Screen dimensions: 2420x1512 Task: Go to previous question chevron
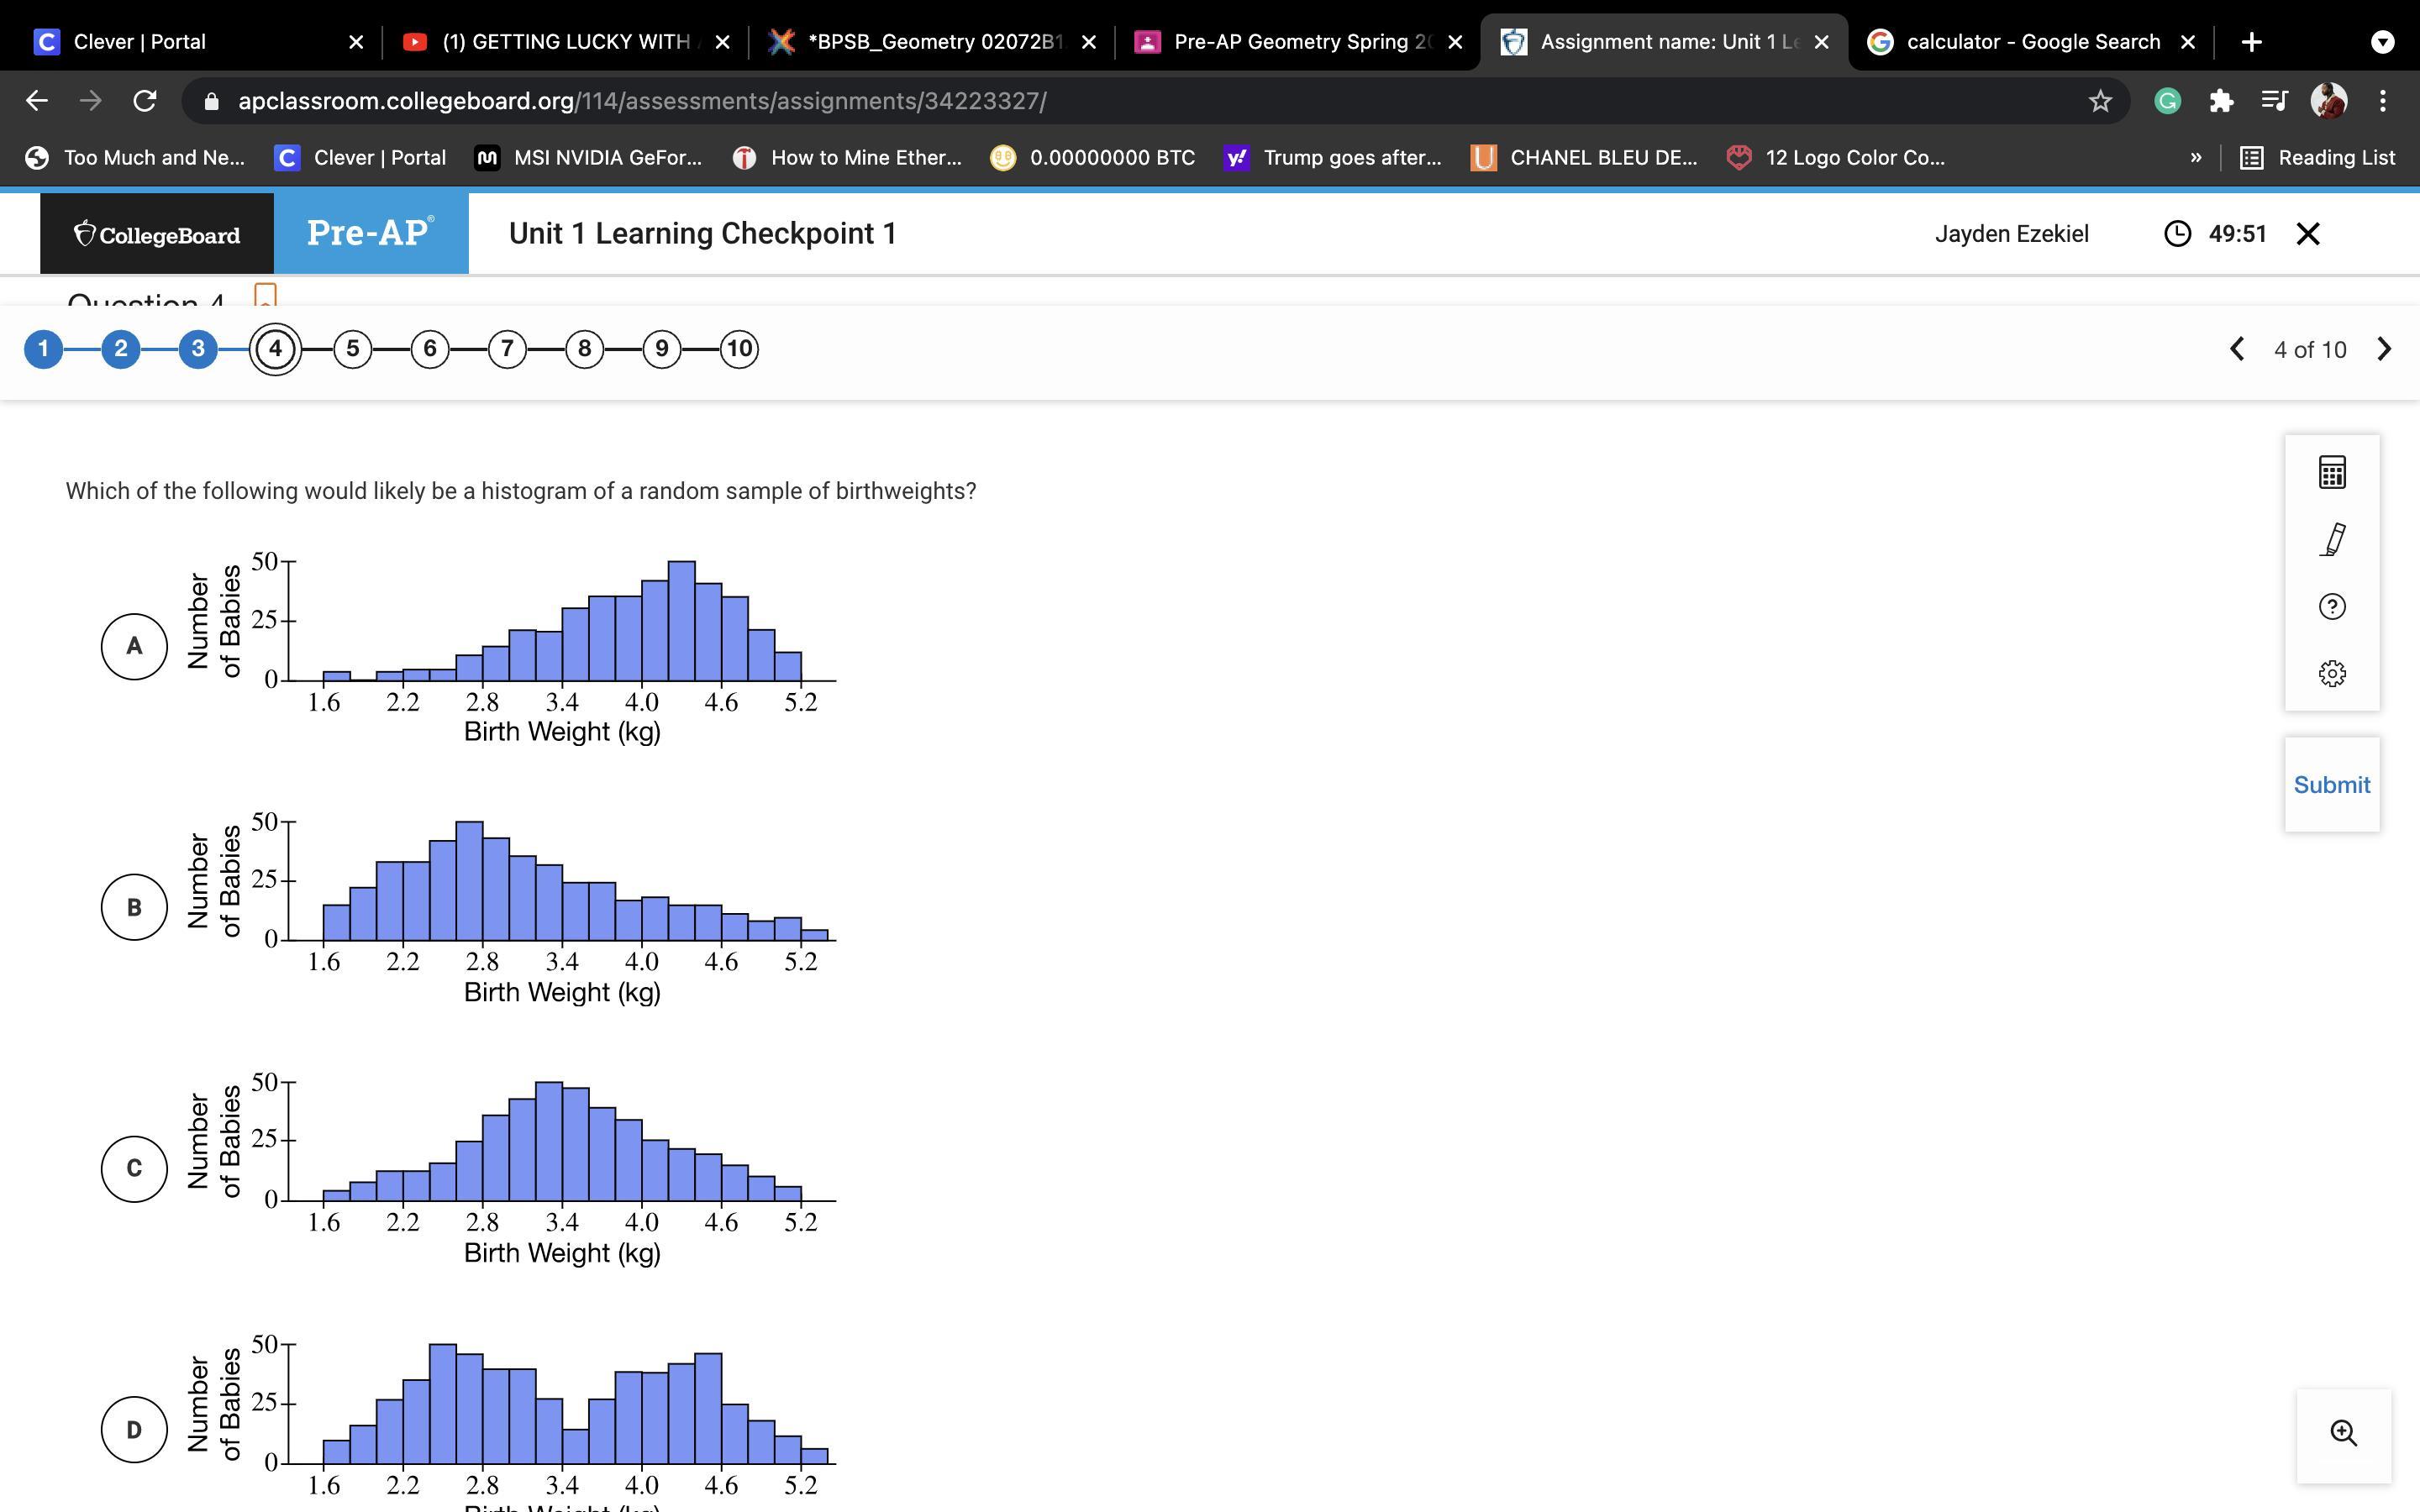pos(2237,349)
